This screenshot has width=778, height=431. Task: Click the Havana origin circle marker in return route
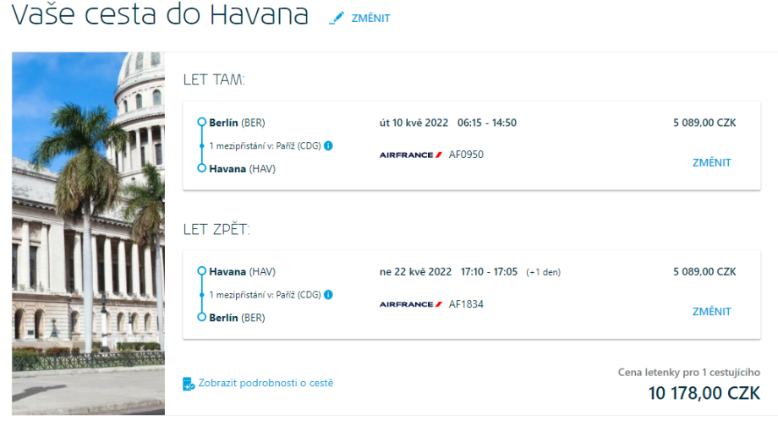coord(201,271)
